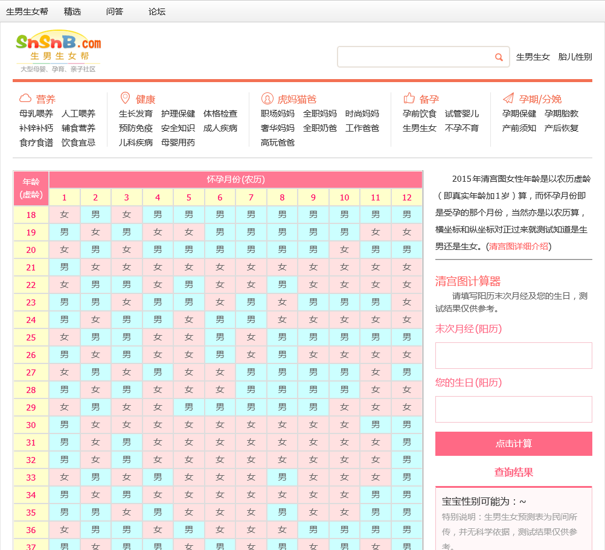Click the 末次月经 date input field
This screenshot has width=605, height=550.
coord(513,356)
